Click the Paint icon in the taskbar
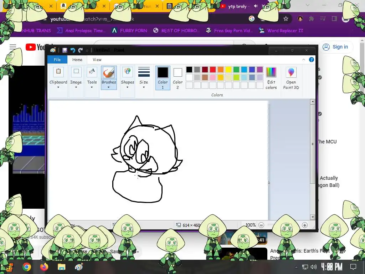Image resolution: width=365 pixels, height=274 pixels. (79, 267)
